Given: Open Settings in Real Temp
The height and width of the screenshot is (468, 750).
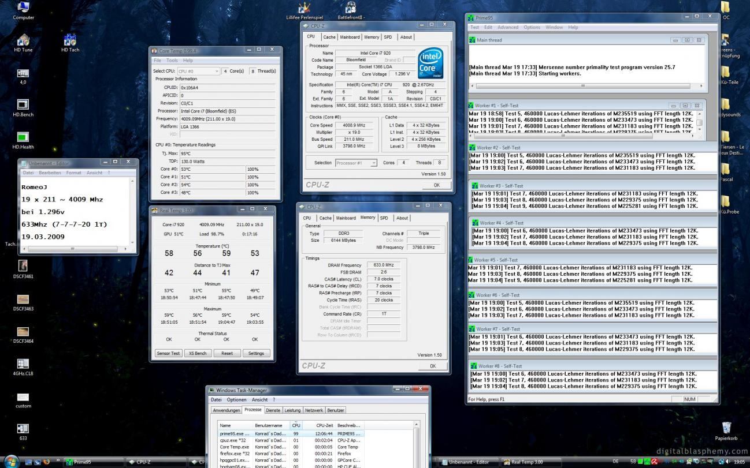Looking at the screenshot, I should coord(257,353).
